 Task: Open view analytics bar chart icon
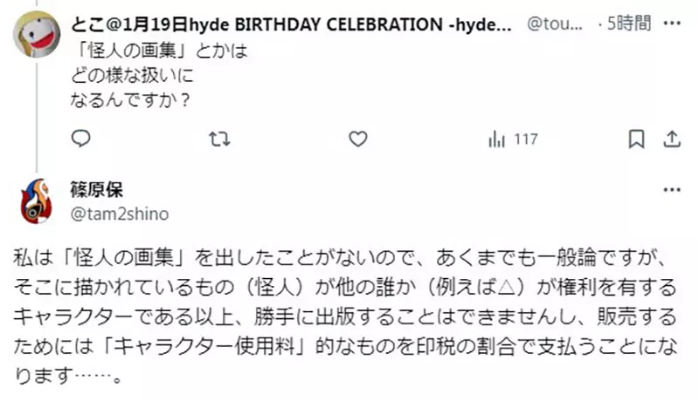497,139
